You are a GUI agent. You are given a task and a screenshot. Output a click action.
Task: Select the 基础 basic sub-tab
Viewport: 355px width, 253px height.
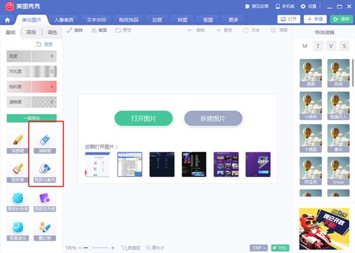[11, 33]
